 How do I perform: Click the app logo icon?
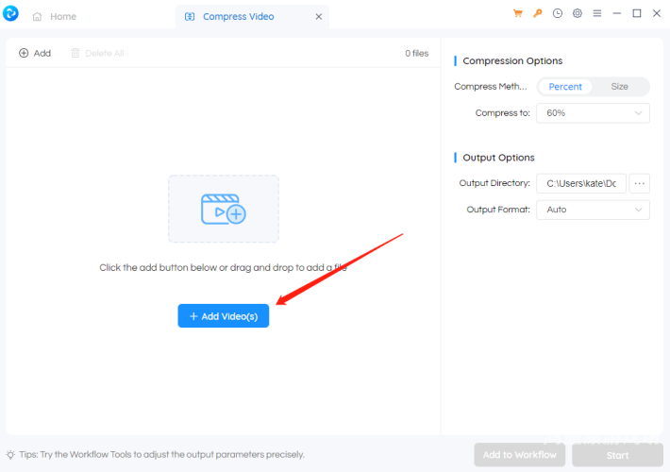point(10,13)
